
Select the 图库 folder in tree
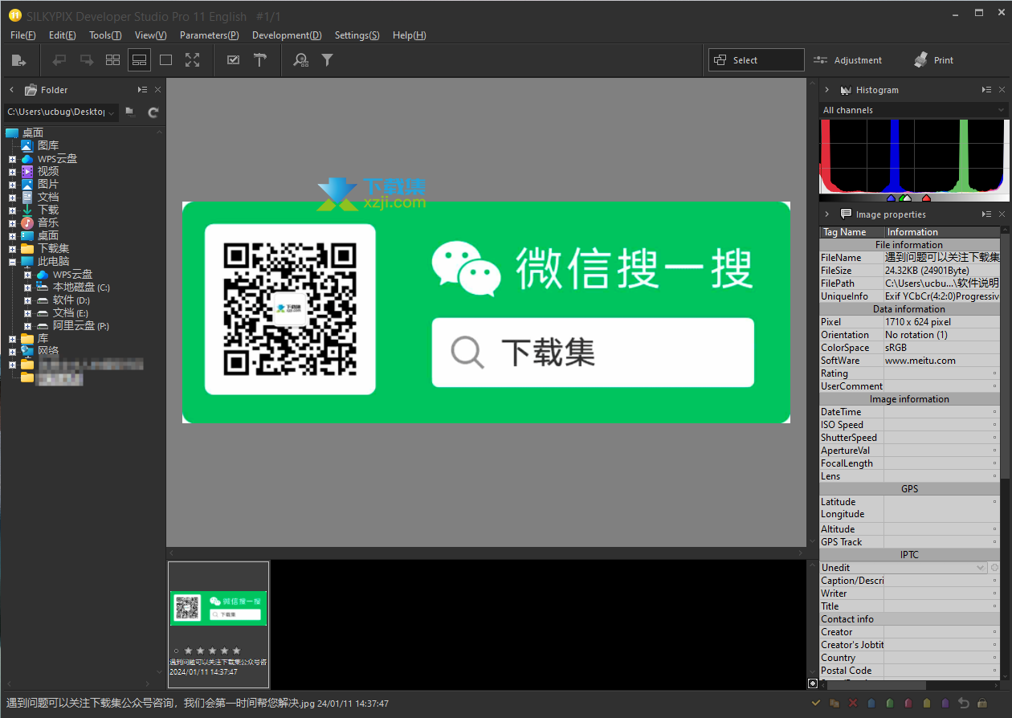pos(48,146)
